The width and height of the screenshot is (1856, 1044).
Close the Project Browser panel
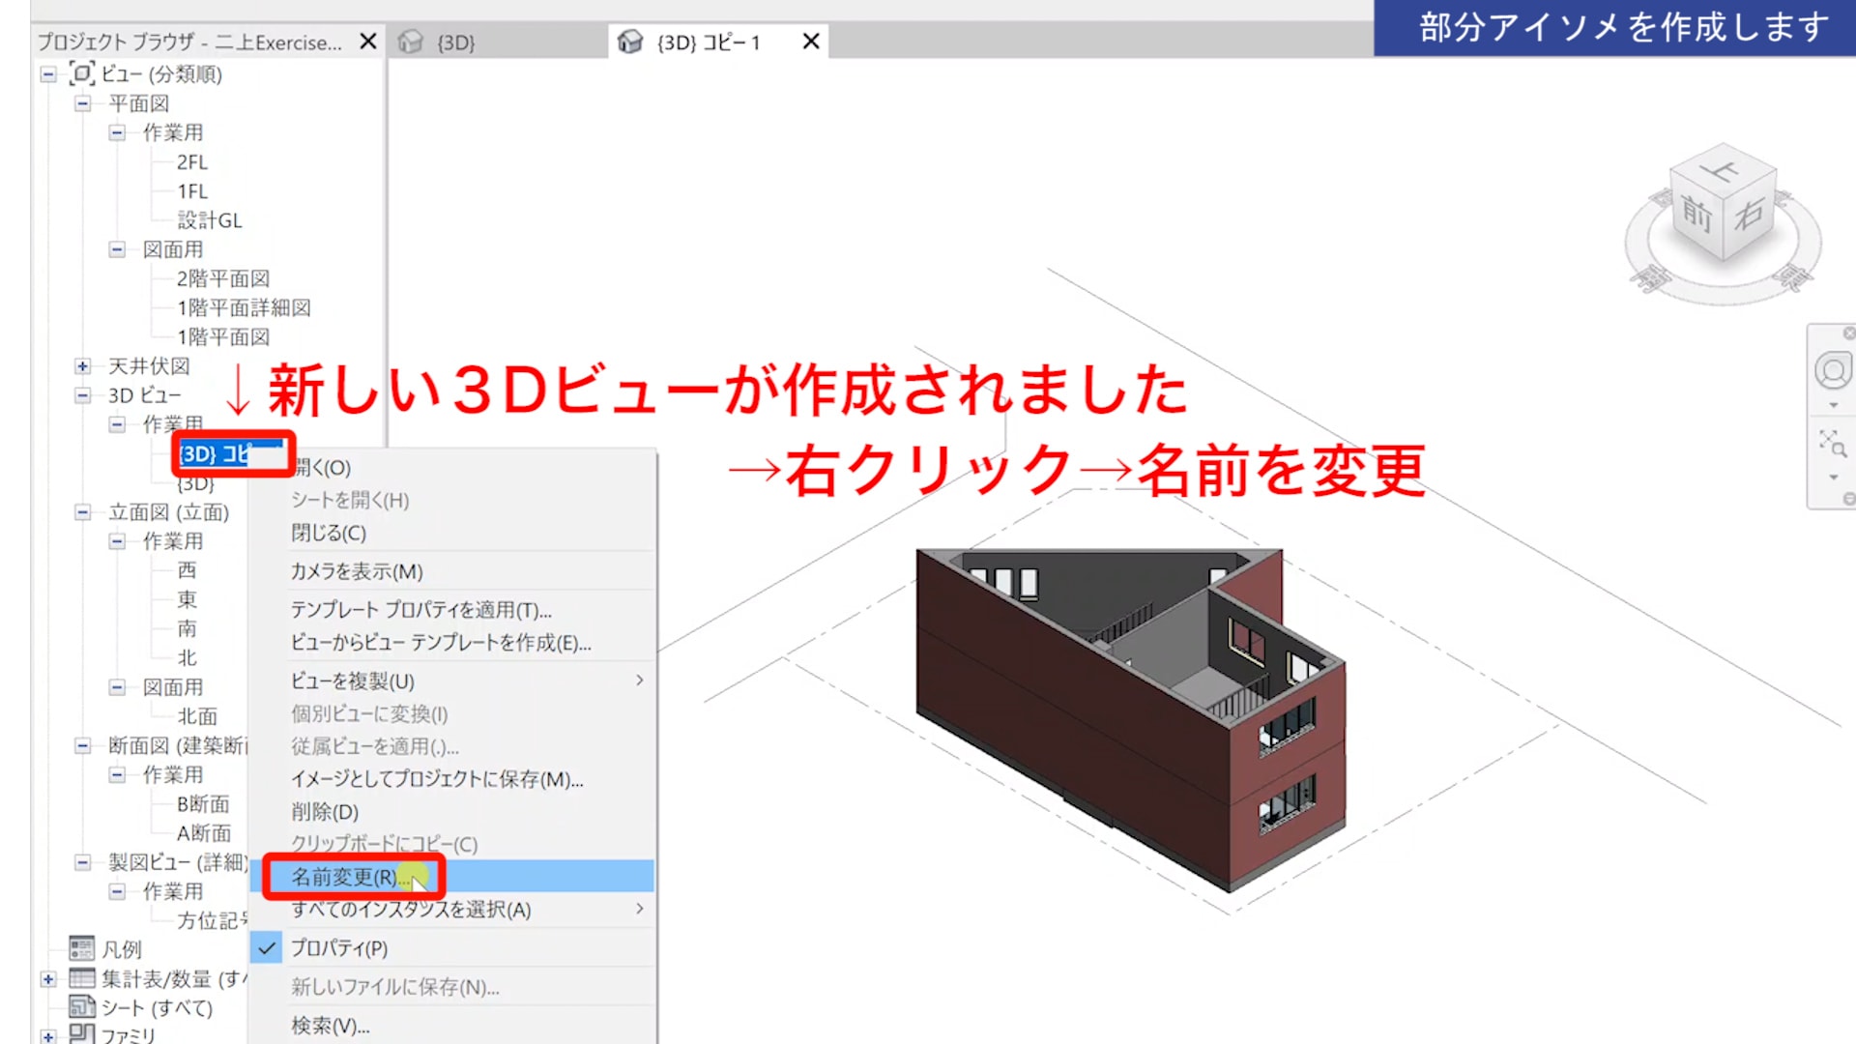(x=368, y=42)
